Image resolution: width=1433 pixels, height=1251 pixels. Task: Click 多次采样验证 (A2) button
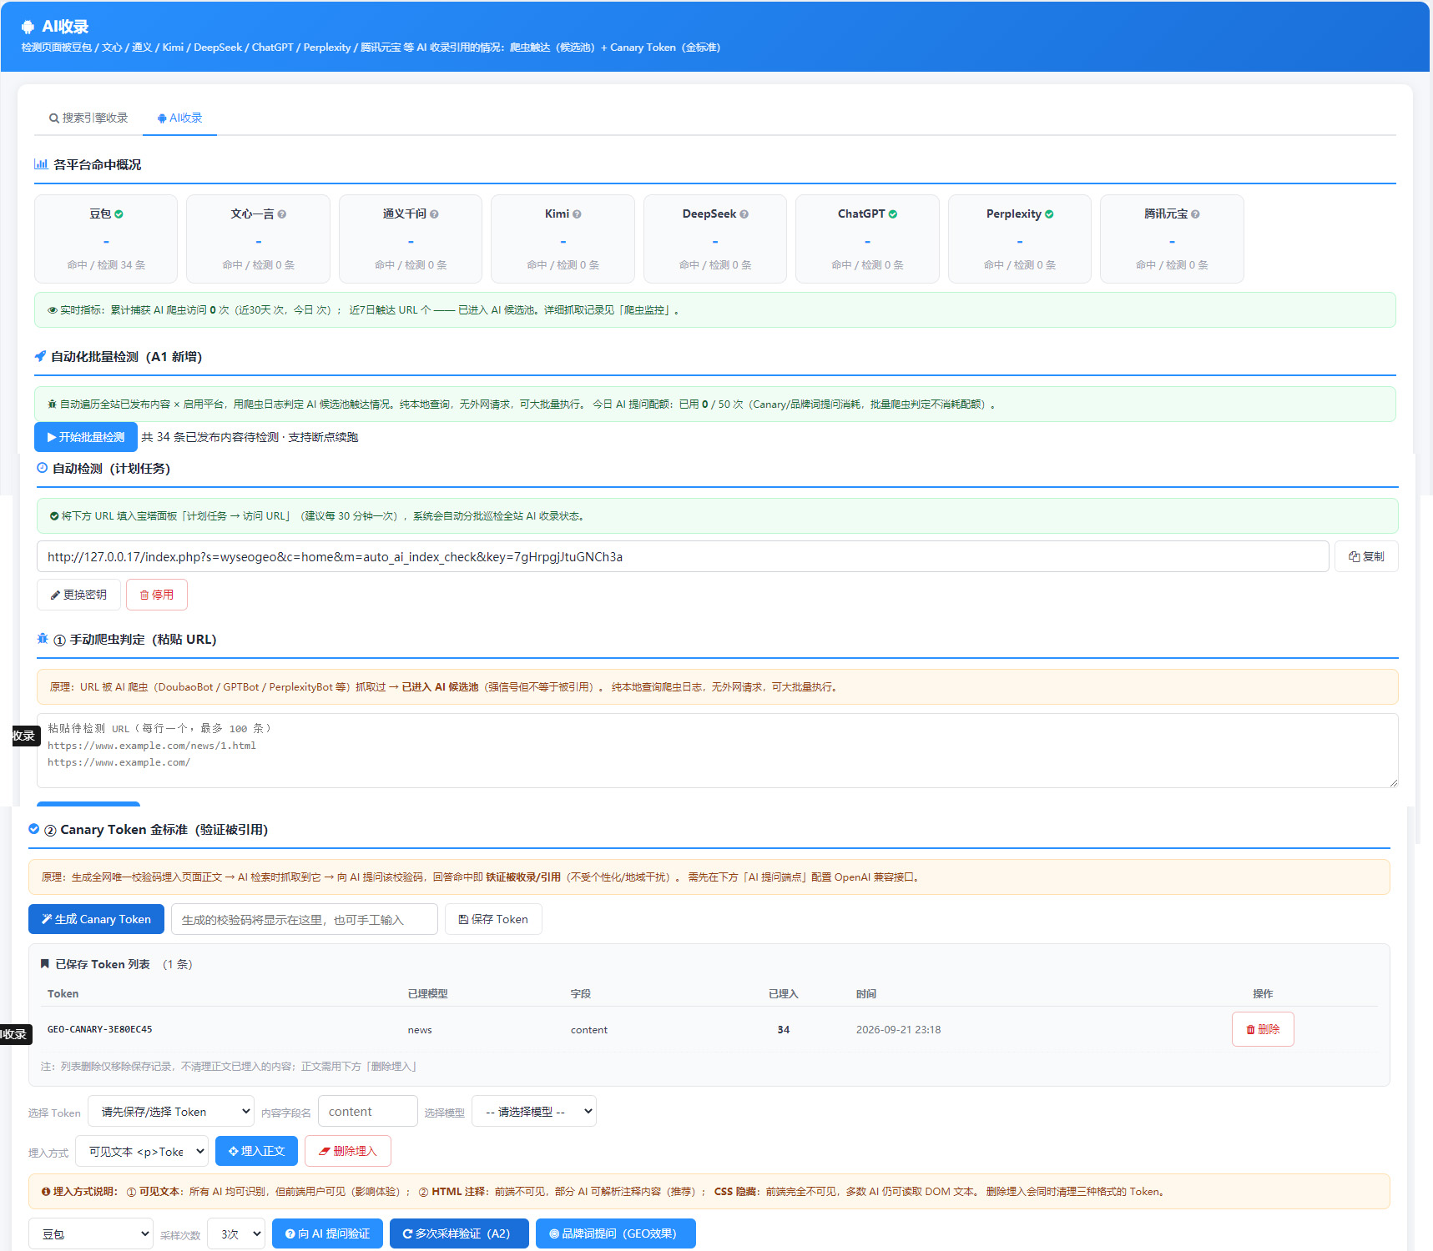point(459,1233)
